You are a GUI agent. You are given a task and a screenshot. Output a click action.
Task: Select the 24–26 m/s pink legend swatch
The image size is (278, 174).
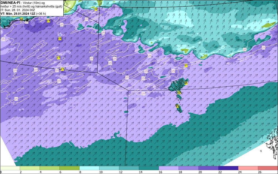click(x=248, y=168)
